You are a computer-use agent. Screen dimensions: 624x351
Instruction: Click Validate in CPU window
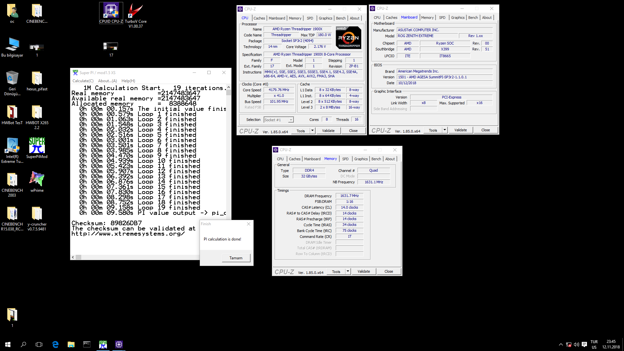[x=328, y=131]
